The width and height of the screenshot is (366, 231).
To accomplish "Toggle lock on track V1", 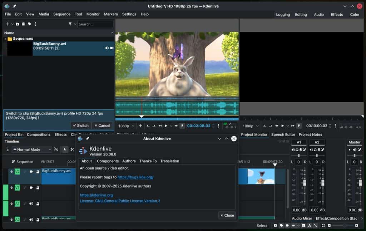I will pyautogui.click(x=38, y=188).
